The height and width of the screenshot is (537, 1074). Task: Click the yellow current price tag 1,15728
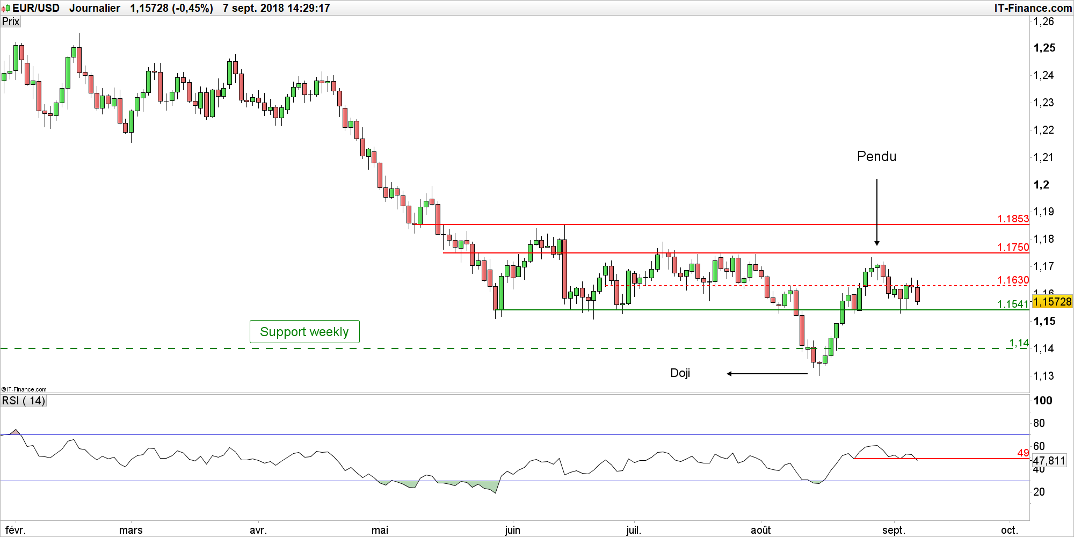1053,302
